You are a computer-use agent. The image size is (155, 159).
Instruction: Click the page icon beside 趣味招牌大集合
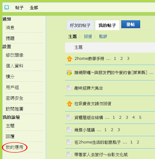[x=69, y=88]
